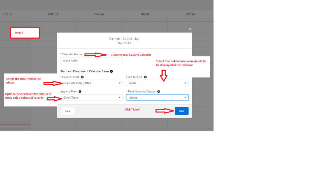Expand the Status display field dropdown

click(157, 97)
